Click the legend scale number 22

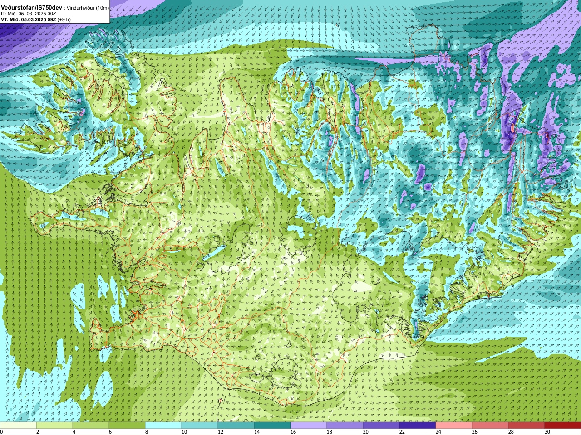402,432
